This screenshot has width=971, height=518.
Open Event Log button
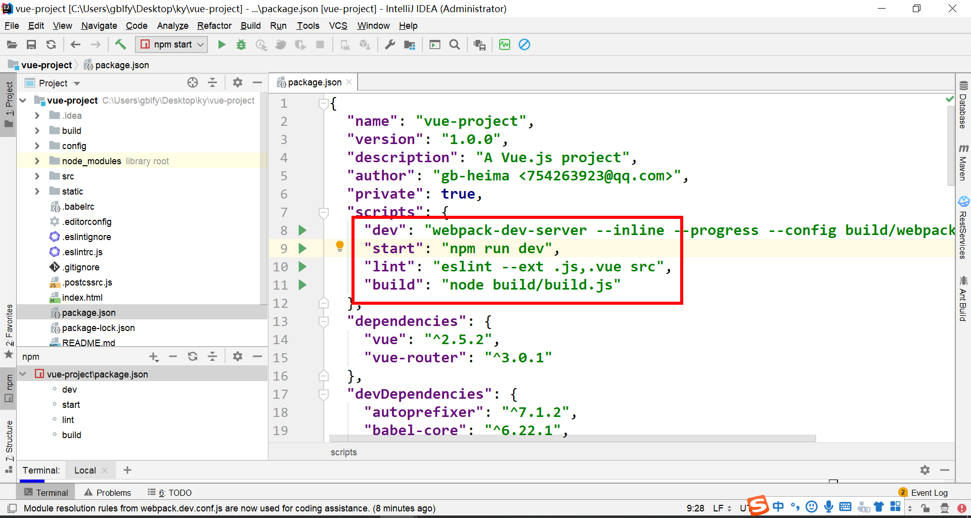(x=923, y=493)
